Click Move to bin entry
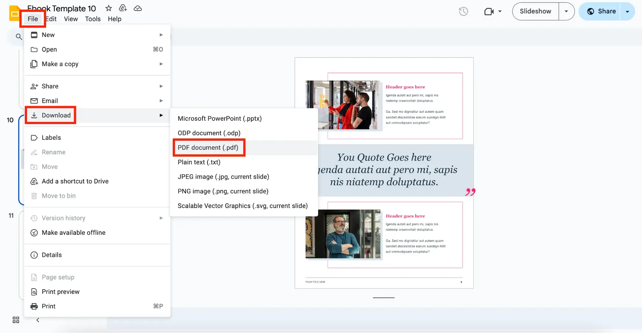Image resolution: width=642 pixels, height=333 pixels. (97, 196)
